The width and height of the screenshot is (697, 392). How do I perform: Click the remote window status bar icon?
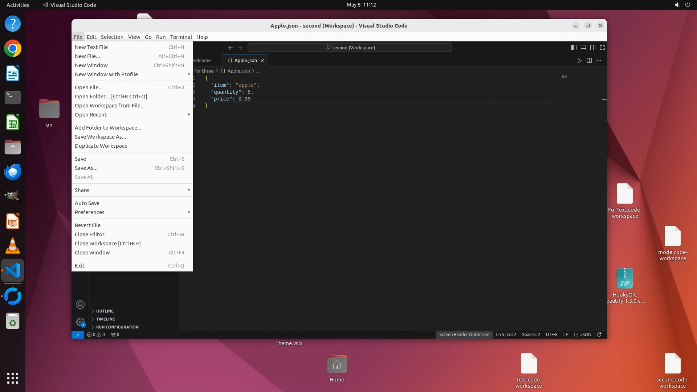click(x=77, y=335)
